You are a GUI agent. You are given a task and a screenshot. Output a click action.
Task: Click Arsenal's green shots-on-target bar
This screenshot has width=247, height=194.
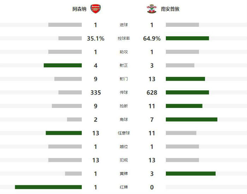click(x=63, y=65)
